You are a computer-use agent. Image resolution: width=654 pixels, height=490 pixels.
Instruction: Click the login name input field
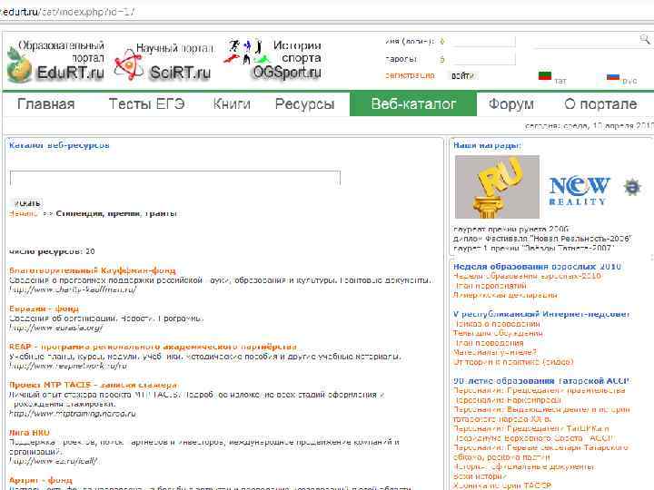point(483,42)
